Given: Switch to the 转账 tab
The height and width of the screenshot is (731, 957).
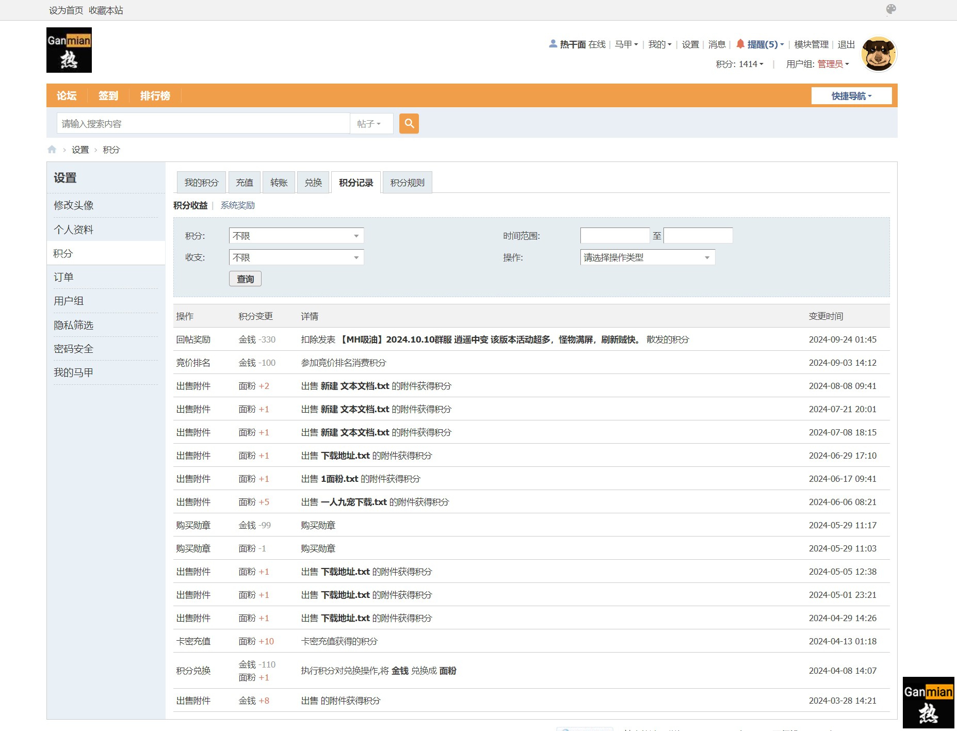Looking at the screenshot, I should (279, 183).
